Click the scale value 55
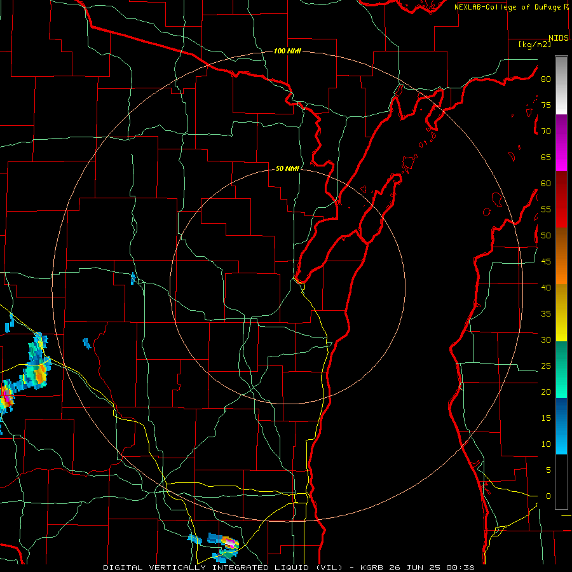Screen dimensions: 572x572 click(546, 209)
